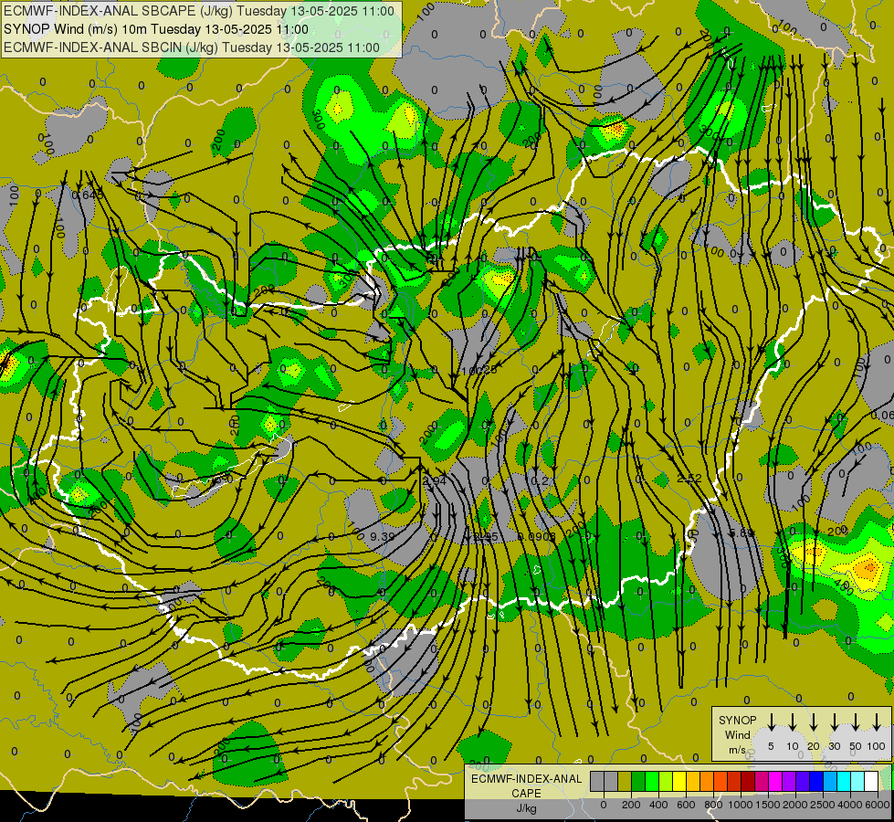Click the 1500 tick label on CAPE scale
The width and height of the screenshot is (894, 822).
[x=767, y=805]
